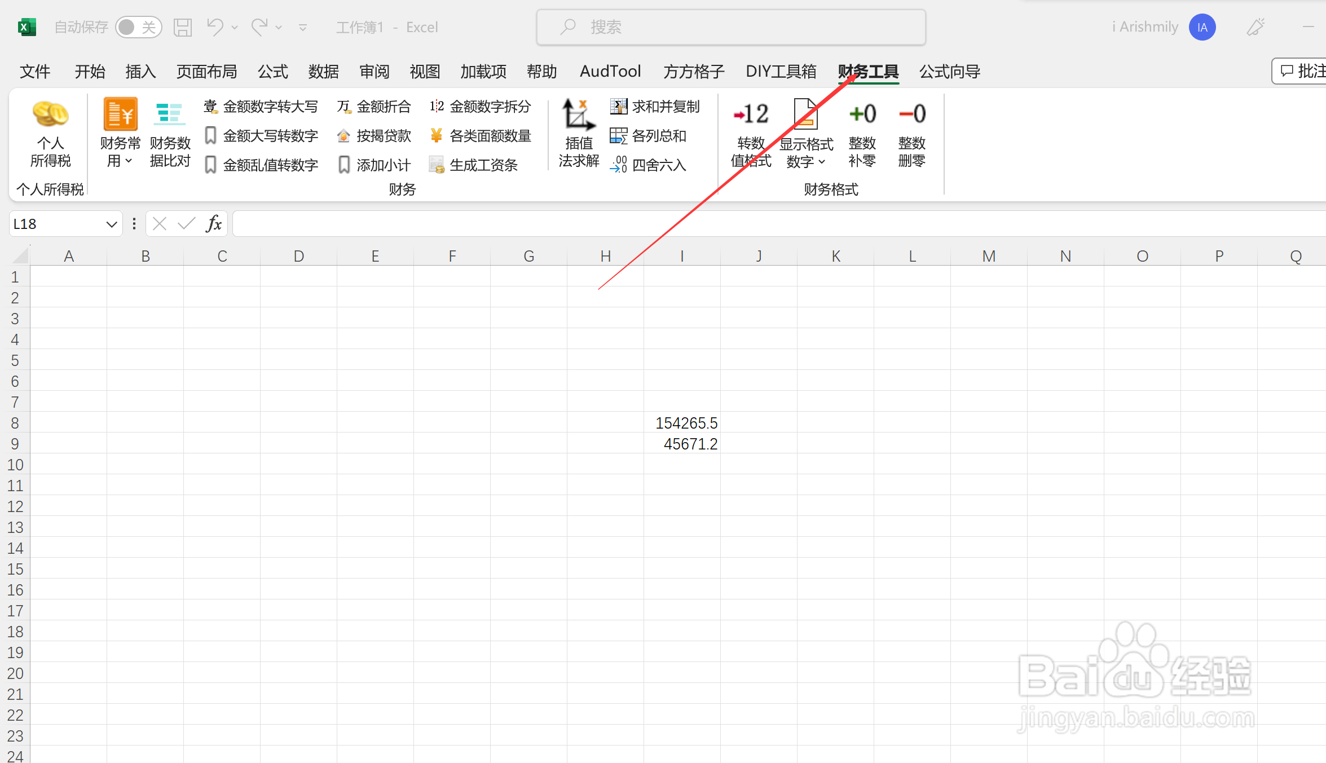Open the 文件 File tab
1326x763 pixels.
tap(35, 72)
